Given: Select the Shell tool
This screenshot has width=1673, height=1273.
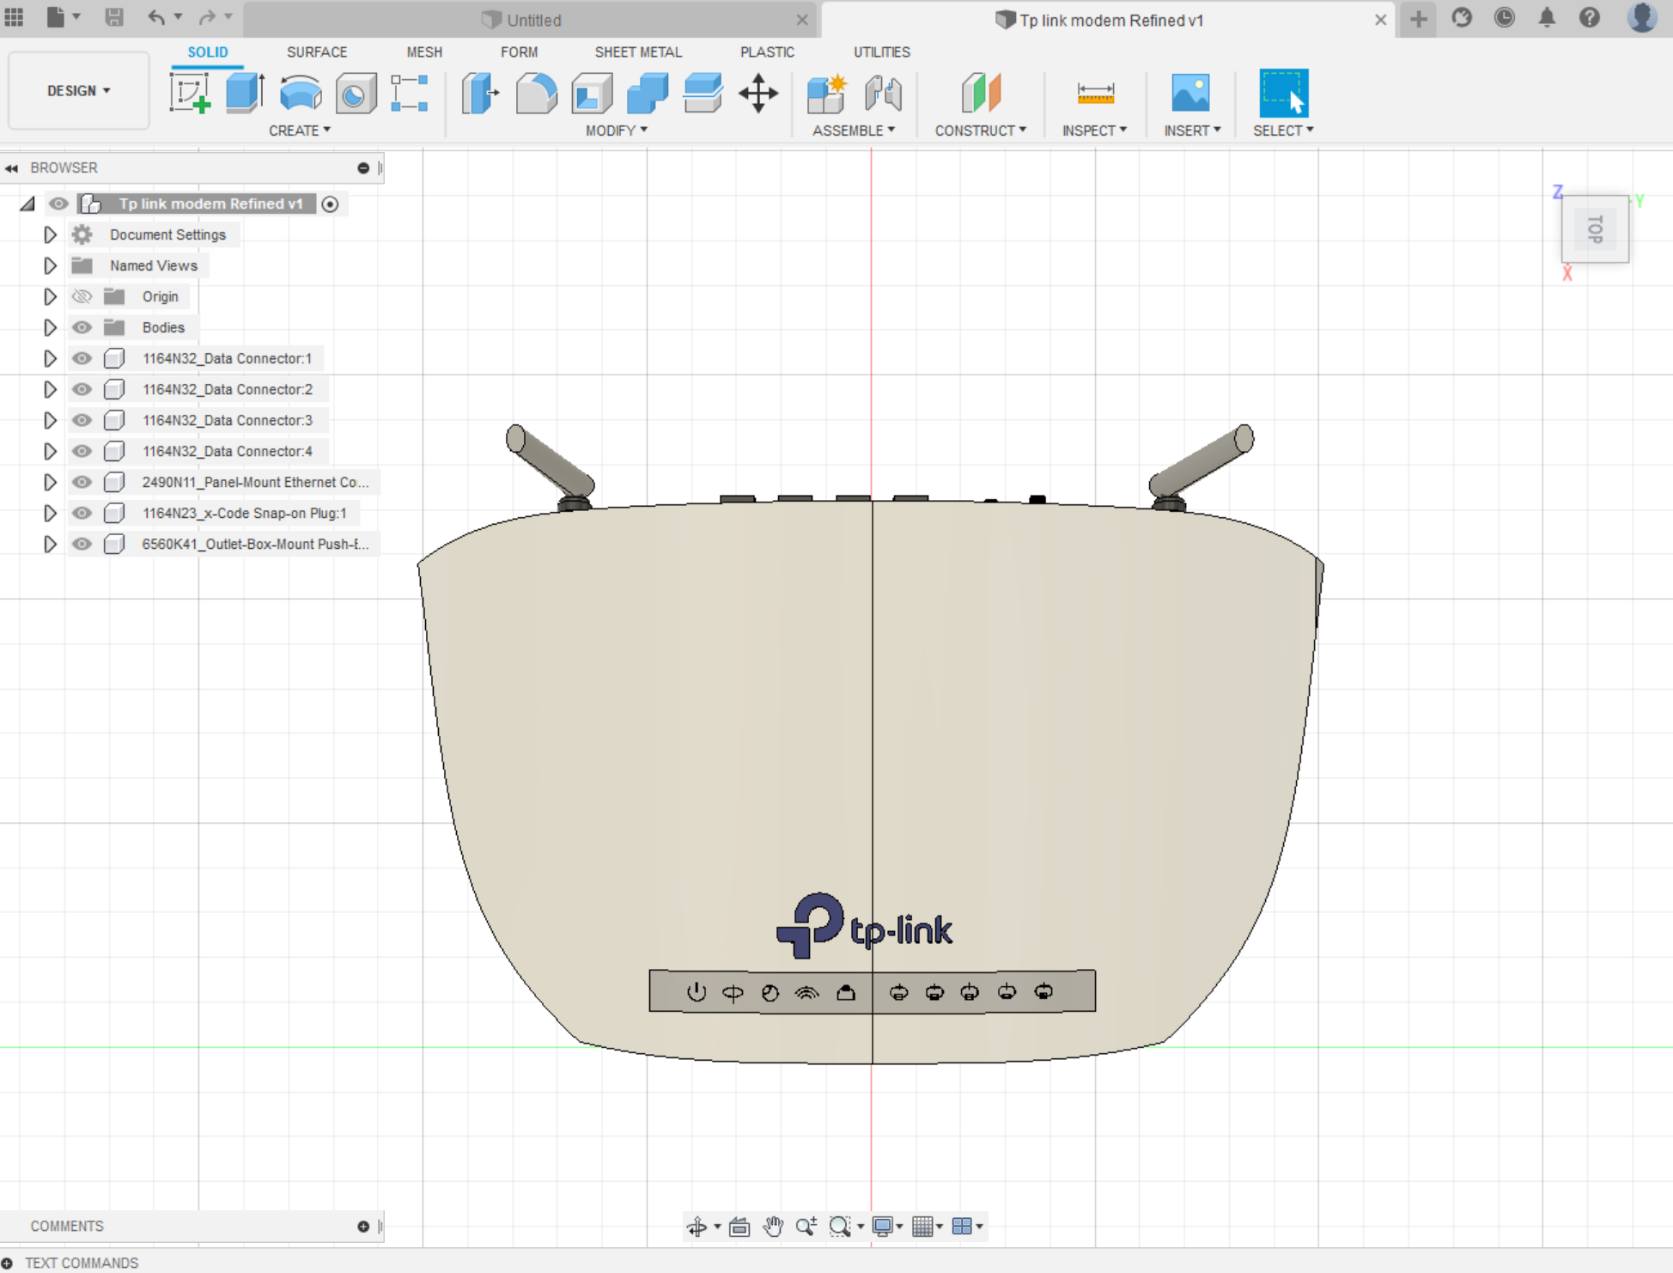Looking at the screenshot, I should [592, 93].
